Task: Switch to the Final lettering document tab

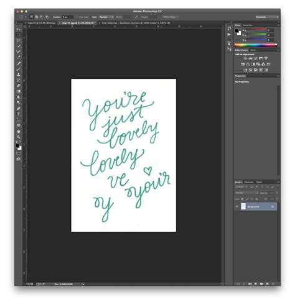Action: tap(136, 23)
